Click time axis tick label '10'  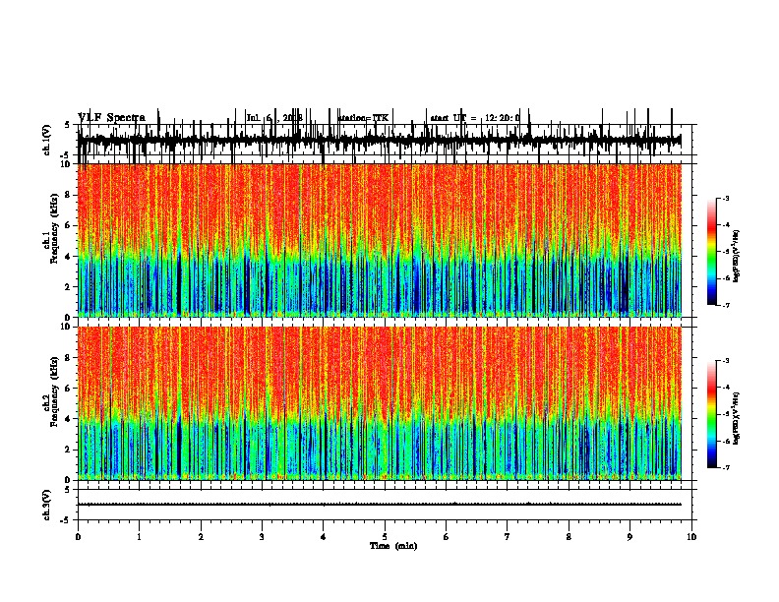(691, 537)
